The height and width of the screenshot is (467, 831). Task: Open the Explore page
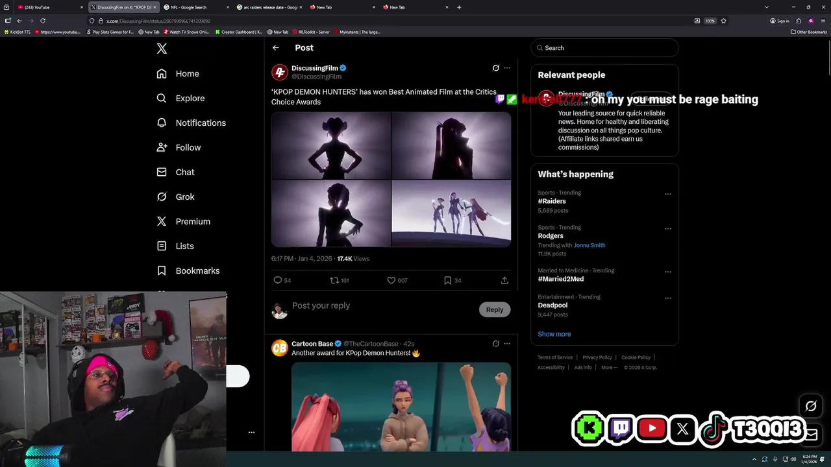pos(180,98)
